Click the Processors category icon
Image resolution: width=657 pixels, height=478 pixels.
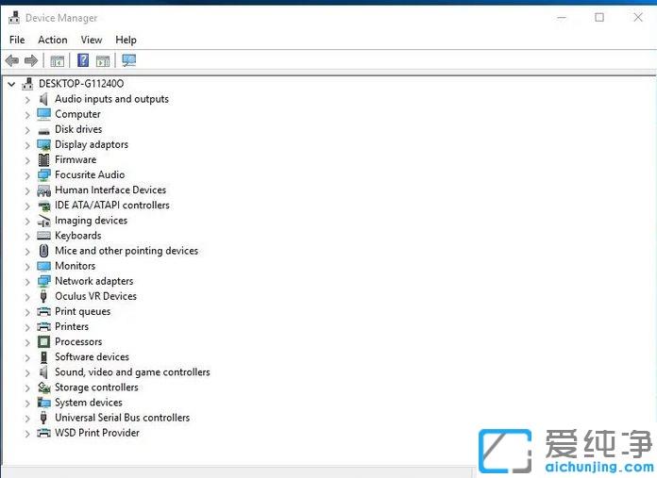[43, 342]
